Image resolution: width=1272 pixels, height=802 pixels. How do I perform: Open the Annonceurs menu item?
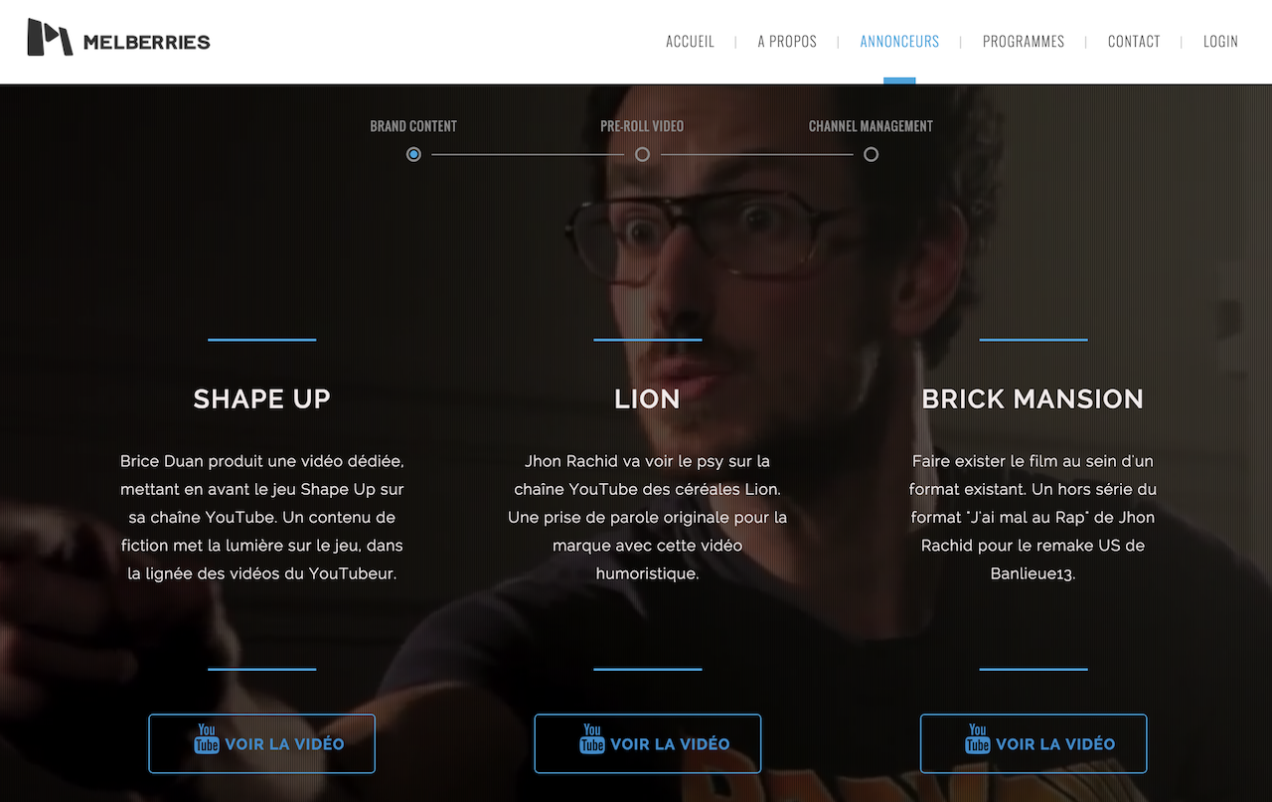tap(899, 42)
